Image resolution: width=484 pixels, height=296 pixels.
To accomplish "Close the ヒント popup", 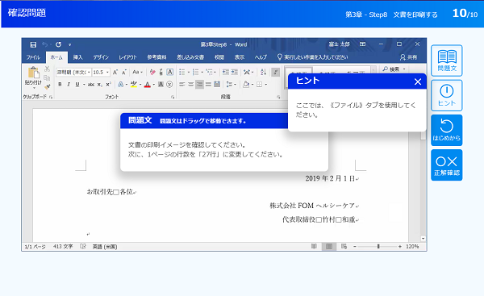I will coord(418,81).
